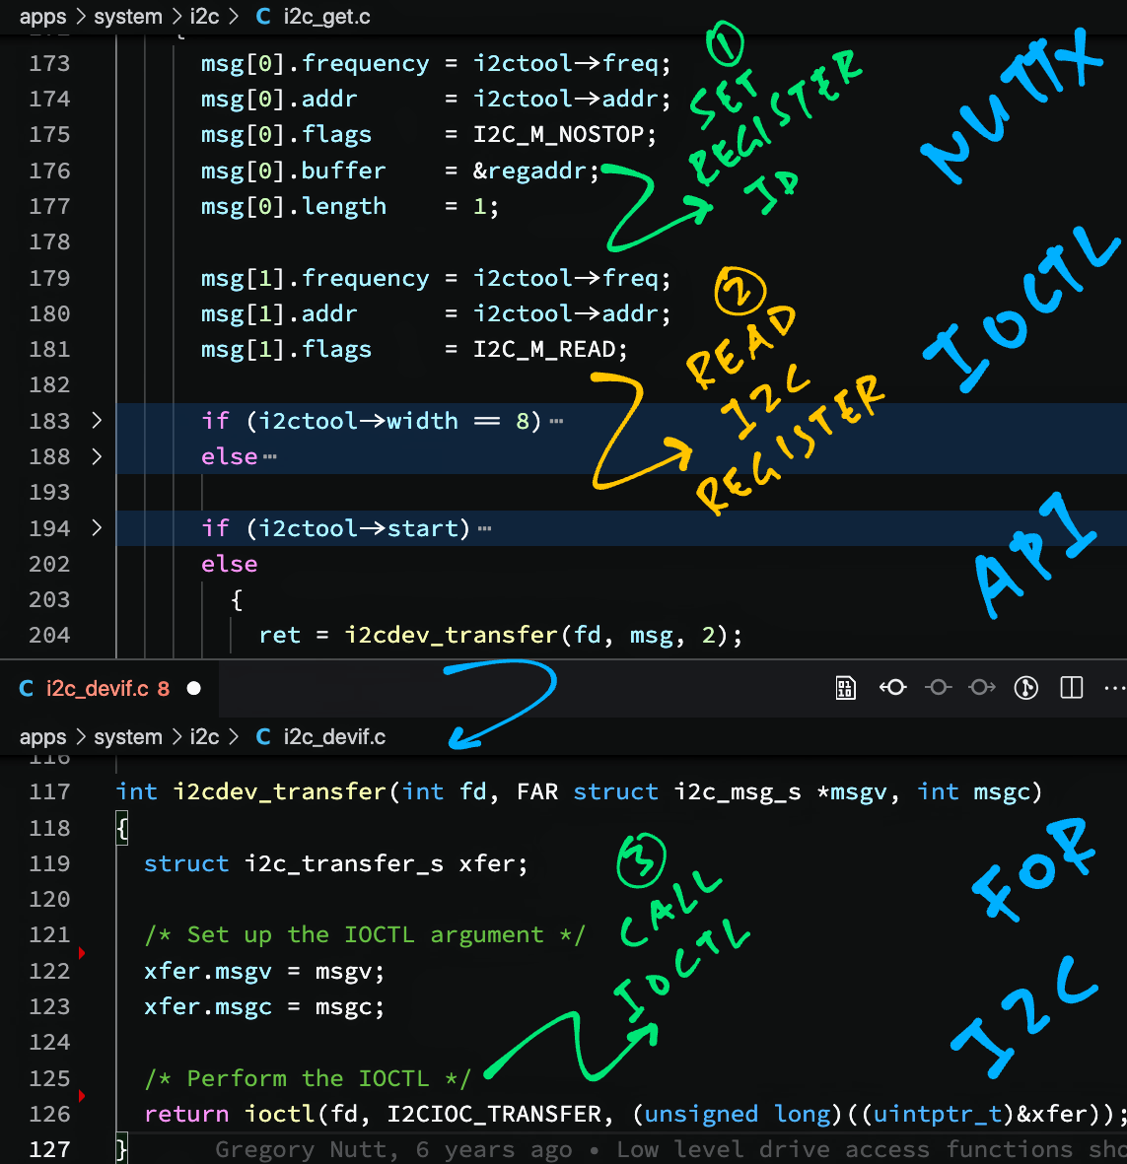Open changes diff icon in editor toolbar

coord(846,688)
